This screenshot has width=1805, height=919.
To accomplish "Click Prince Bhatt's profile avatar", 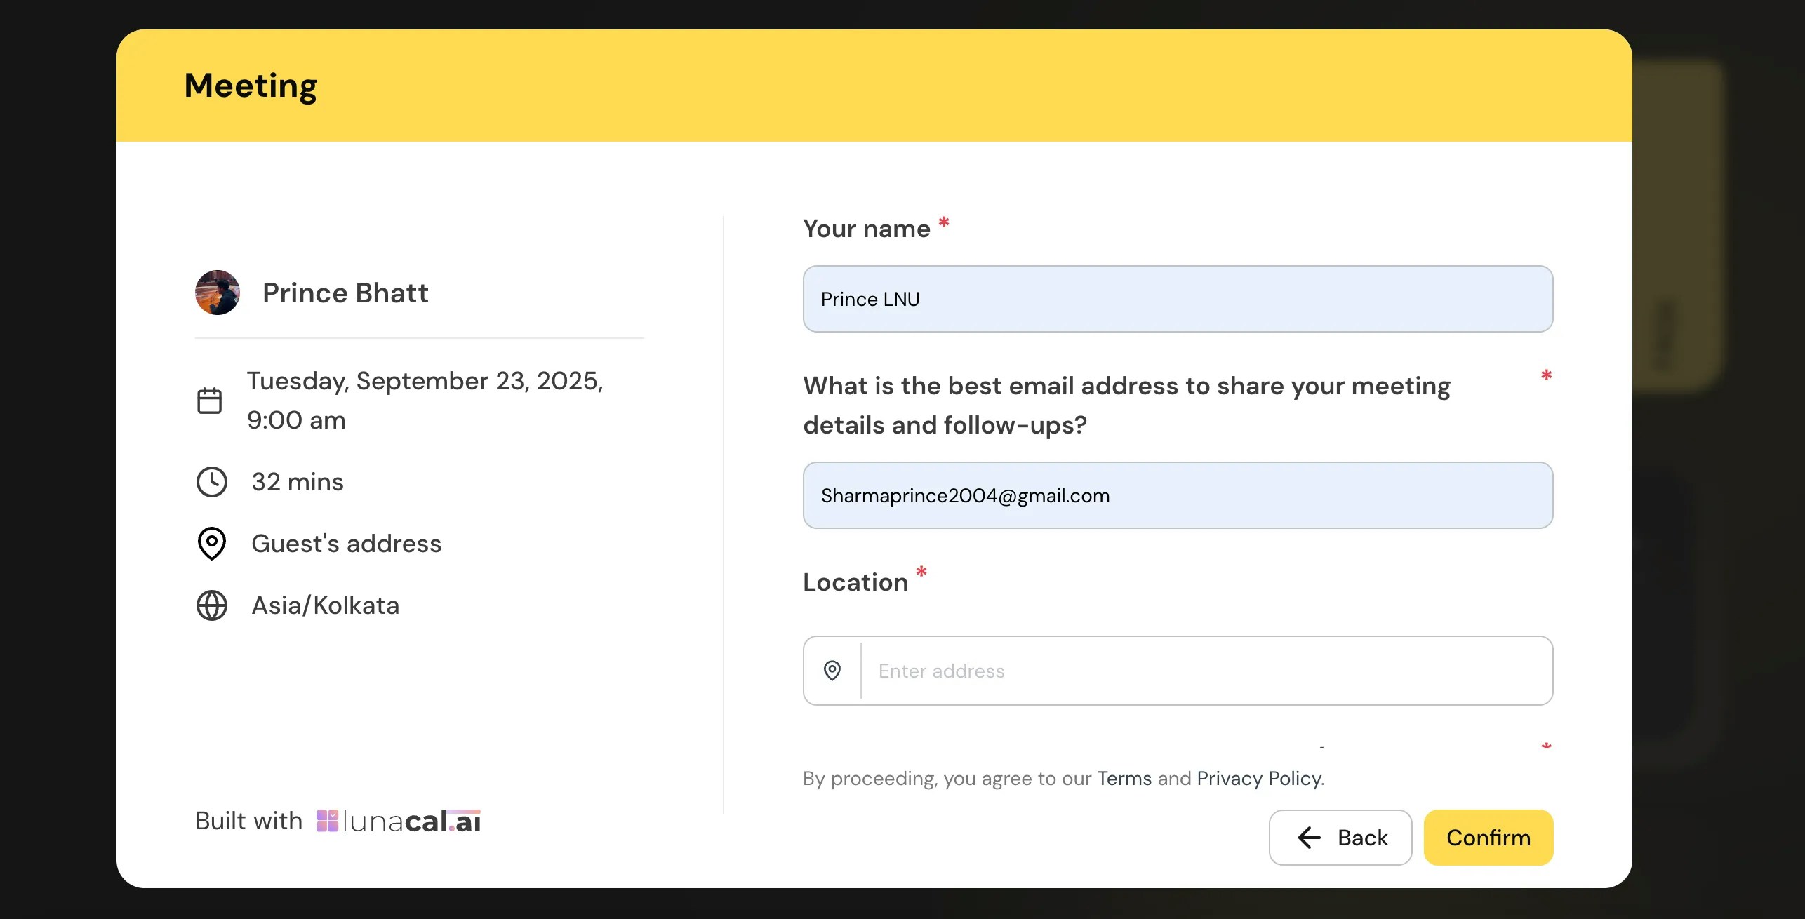I will pos(218,293).
